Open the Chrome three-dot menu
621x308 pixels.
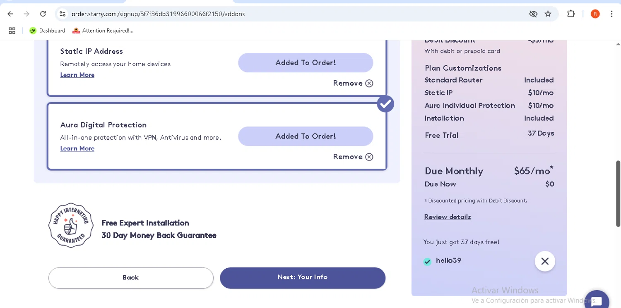(x=611, y=14)
